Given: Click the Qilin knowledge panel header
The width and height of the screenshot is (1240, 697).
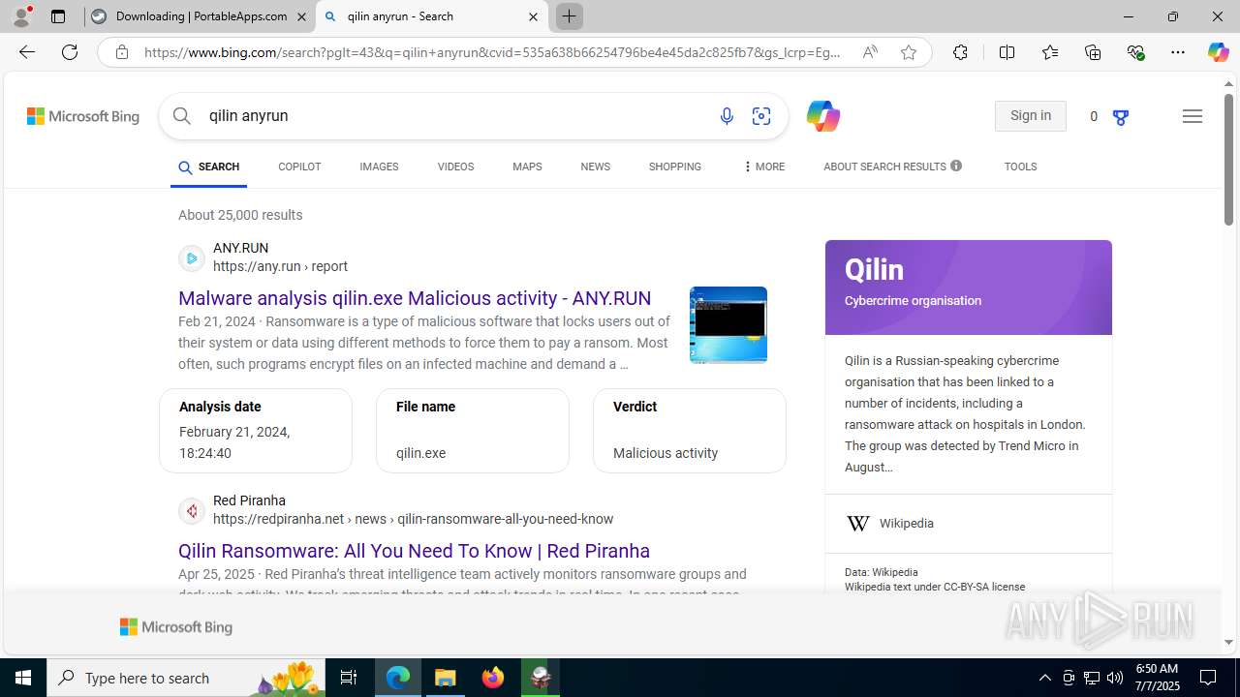Looking at the screenshot, I should 969,288.
